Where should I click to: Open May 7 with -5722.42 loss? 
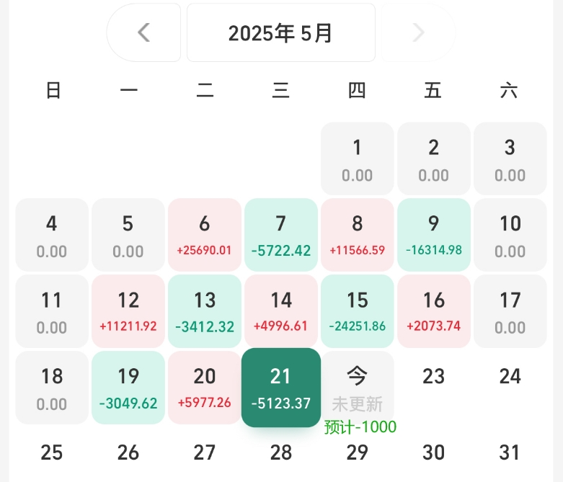pyautogui.click(x=281, y=235)
